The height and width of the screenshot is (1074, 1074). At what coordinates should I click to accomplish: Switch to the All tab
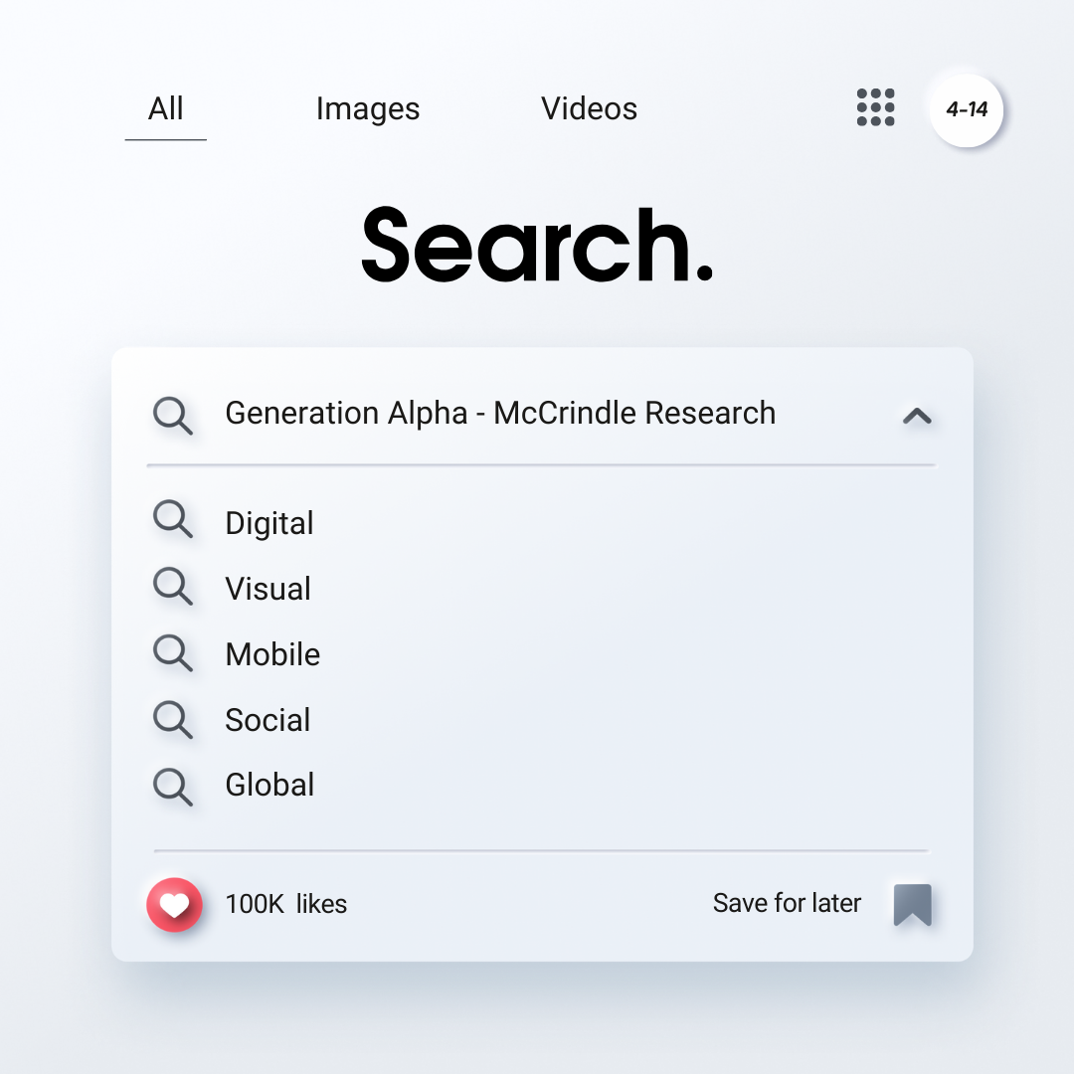[x=165, y=108]
